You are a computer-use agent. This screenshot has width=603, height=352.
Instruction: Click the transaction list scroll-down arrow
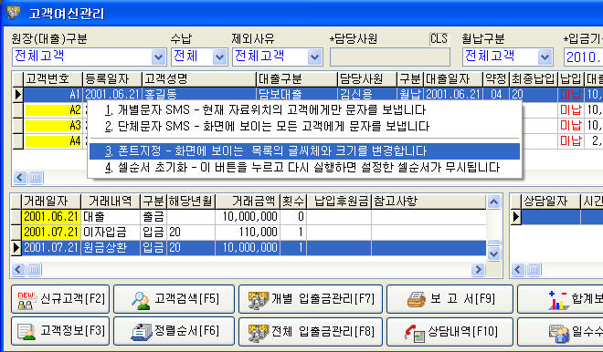493,254
